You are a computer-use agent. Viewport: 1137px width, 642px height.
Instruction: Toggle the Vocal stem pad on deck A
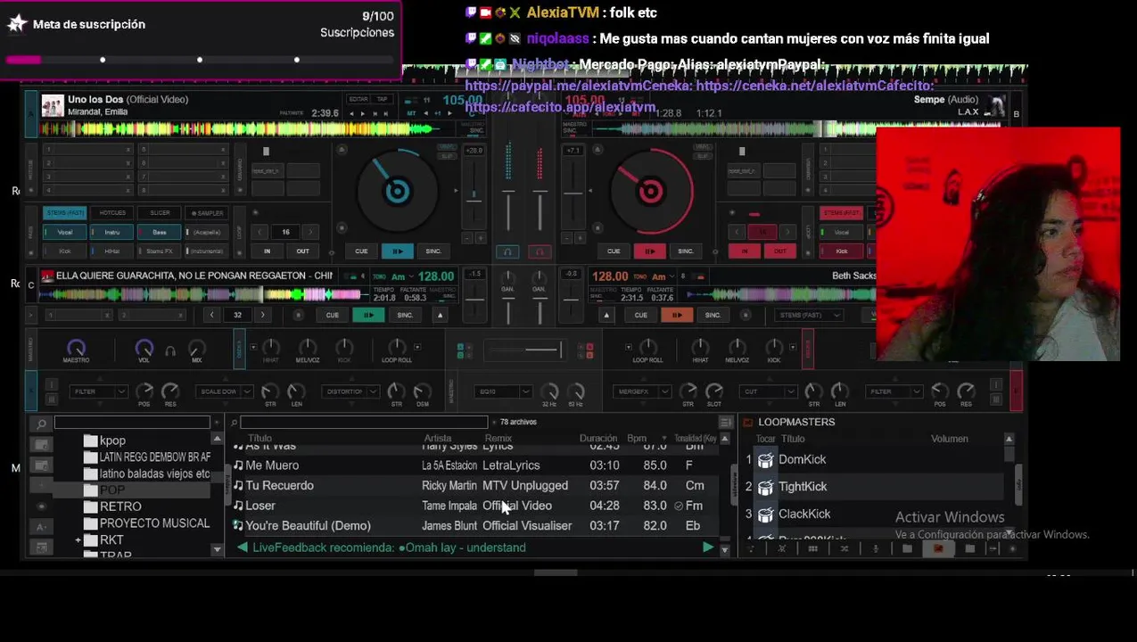[65, 232]
